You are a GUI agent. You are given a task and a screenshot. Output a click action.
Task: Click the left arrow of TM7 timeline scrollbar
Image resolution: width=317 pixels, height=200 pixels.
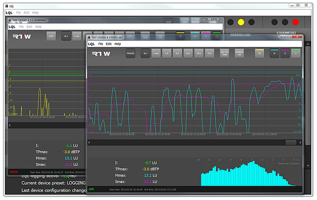(x=89, y=142)
